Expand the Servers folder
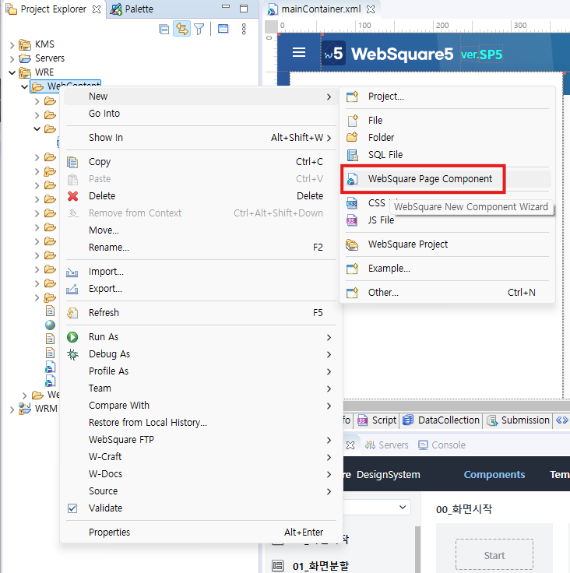The width and height of the screenshot is (570, 573). [x=12, y=59]
